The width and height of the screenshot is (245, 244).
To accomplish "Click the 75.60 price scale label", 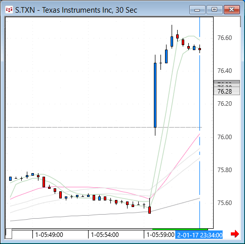I will 225,203.
